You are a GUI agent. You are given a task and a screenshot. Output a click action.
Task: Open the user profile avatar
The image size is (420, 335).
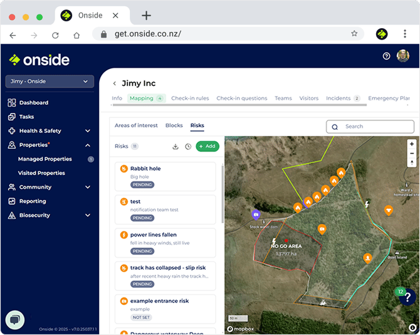pyautogui.click(x=403, y=56)
